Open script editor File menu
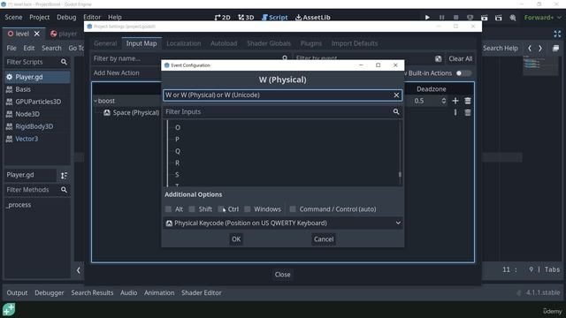This screenshot has width=566, height=318. tap(11, 48)
